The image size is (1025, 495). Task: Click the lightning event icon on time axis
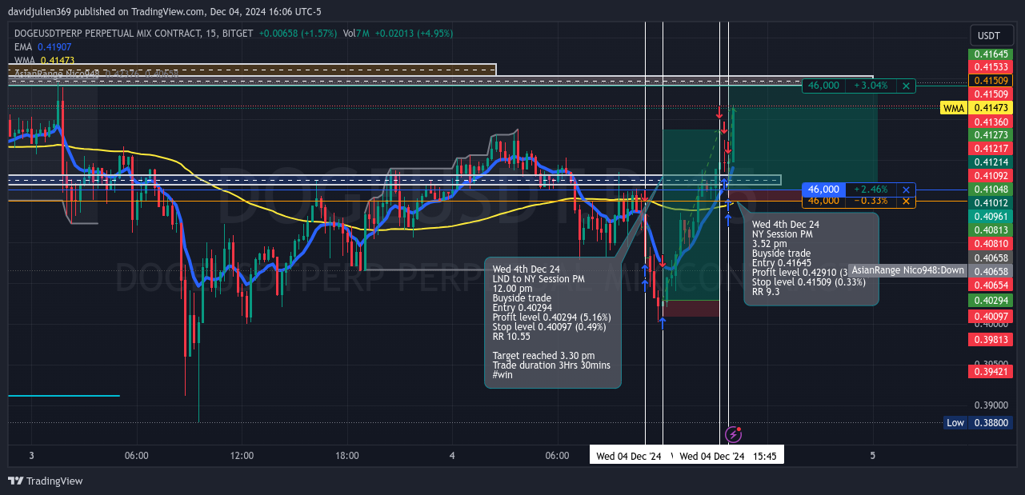pyautogui.click(x=733, y=434)
